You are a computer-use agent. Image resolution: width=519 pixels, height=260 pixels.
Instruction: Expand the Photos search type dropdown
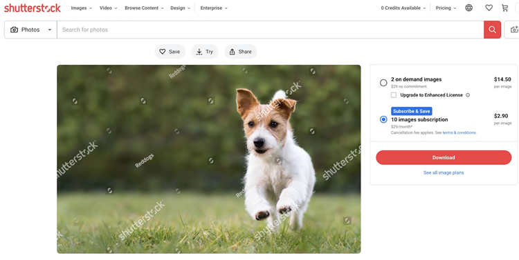[x=30, y=30]
